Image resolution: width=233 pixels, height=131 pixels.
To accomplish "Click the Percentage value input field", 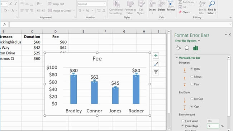I will click(x=213, y=126).
